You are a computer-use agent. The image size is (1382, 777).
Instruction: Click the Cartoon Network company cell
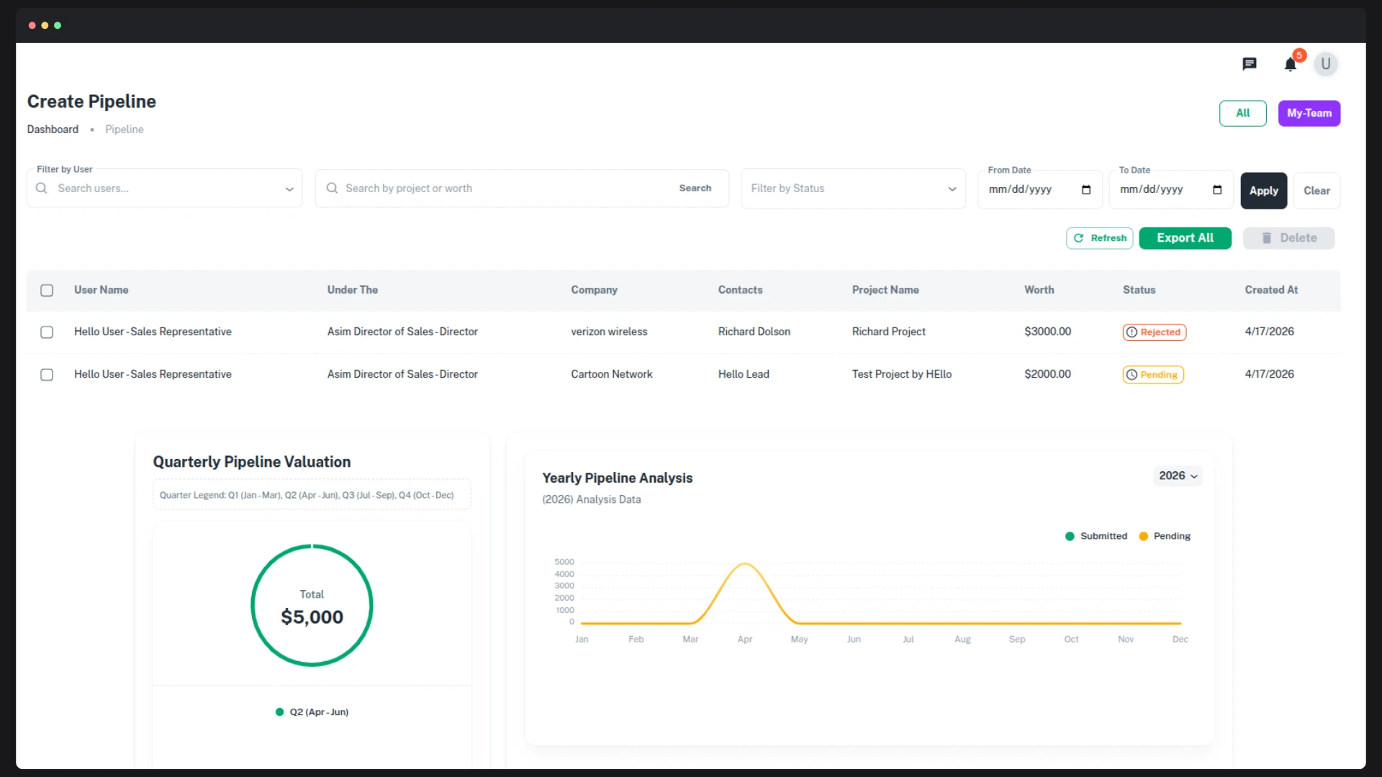(x=611, y=374)
